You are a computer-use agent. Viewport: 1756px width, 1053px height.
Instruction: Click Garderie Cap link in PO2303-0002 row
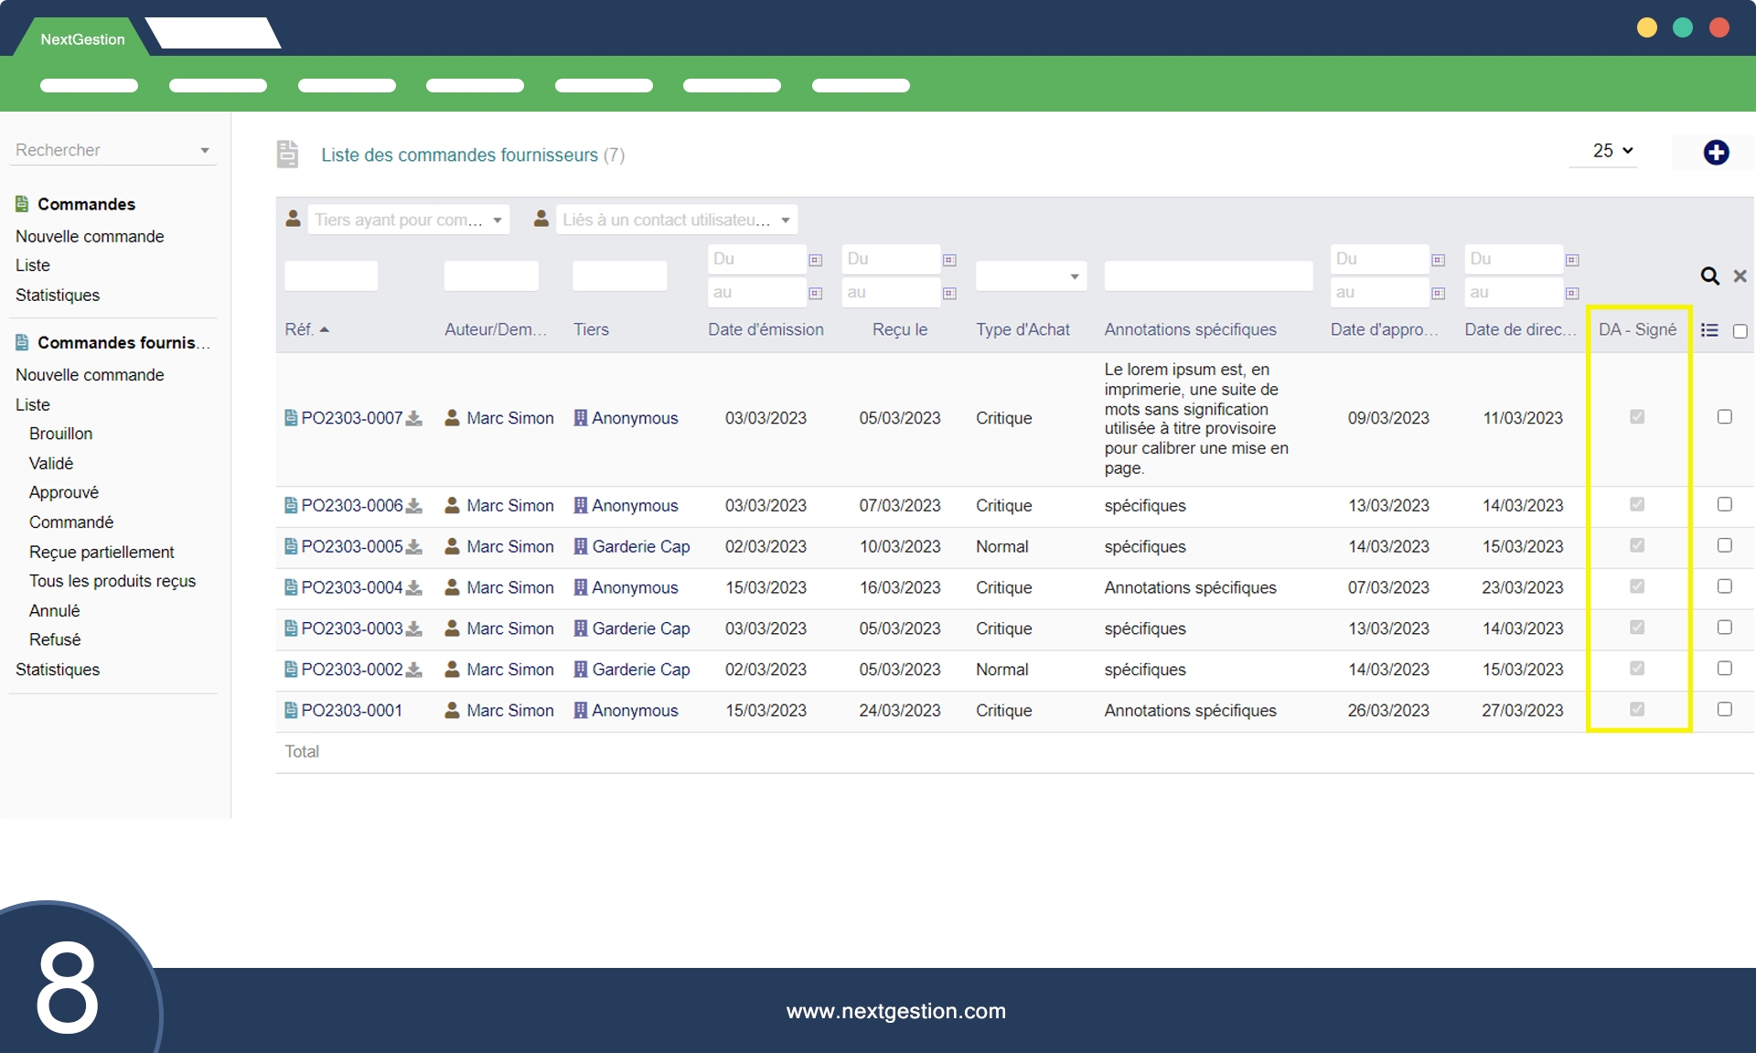point(640,670)
